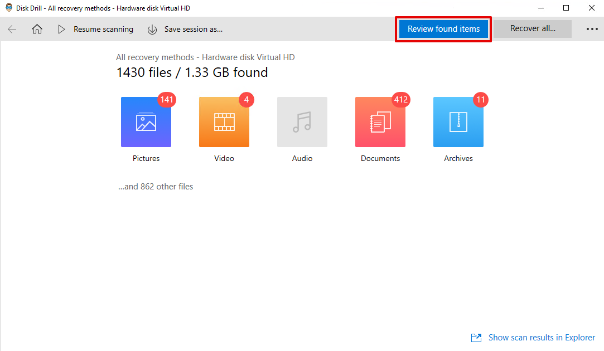Click the back arrow in the toolbar

pos(12,29)
